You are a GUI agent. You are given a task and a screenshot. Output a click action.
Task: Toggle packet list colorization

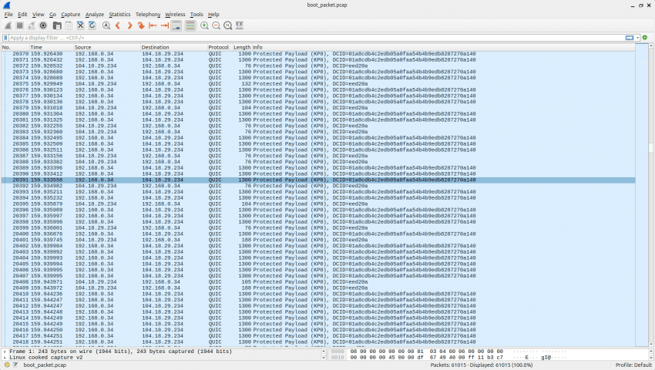pos(190,25)
